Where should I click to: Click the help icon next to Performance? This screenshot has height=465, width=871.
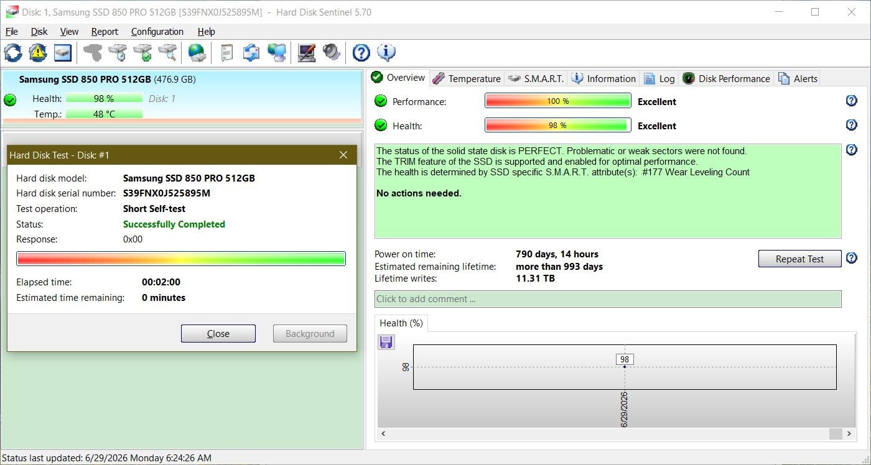pyautogui.click(x=852, y=101)
